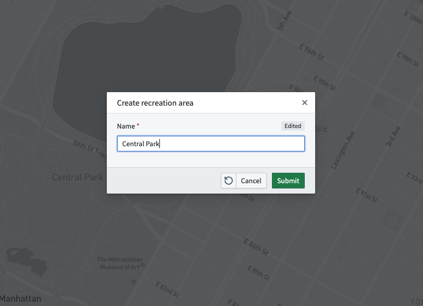Click the Create recreation area title
The image size is (423, 306).
coord(155,103)
